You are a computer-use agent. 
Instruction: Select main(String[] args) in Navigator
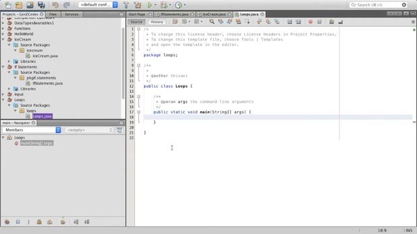(36, 143)
